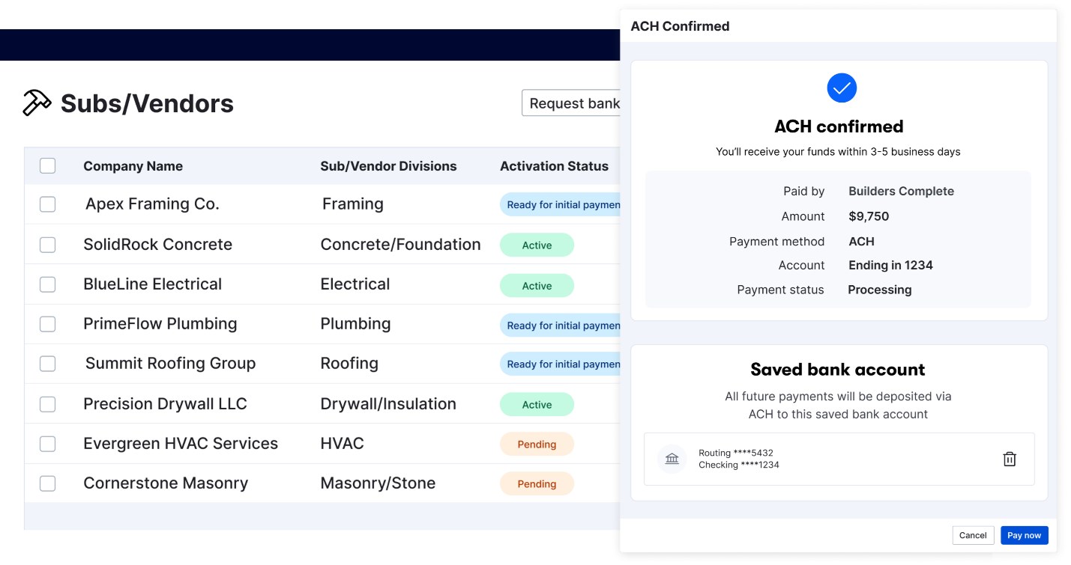Screen dimensions: 1071x565
Task: Click the bank building icon
Action: (672, 459)
